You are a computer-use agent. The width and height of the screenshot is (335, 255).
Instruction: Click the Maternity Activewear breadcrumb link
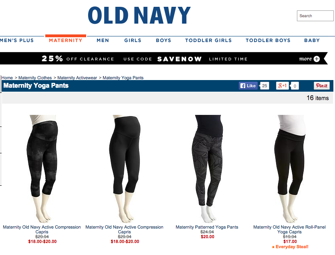[77, 78]
